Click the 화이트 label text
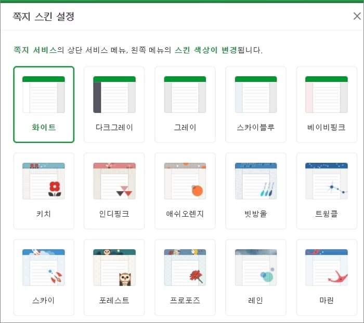 pyautogui.click(x=44, y=127)
